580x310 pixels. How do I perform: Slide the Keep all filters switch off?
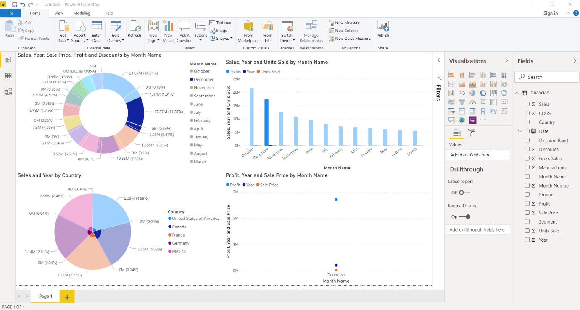pos(468,217)
